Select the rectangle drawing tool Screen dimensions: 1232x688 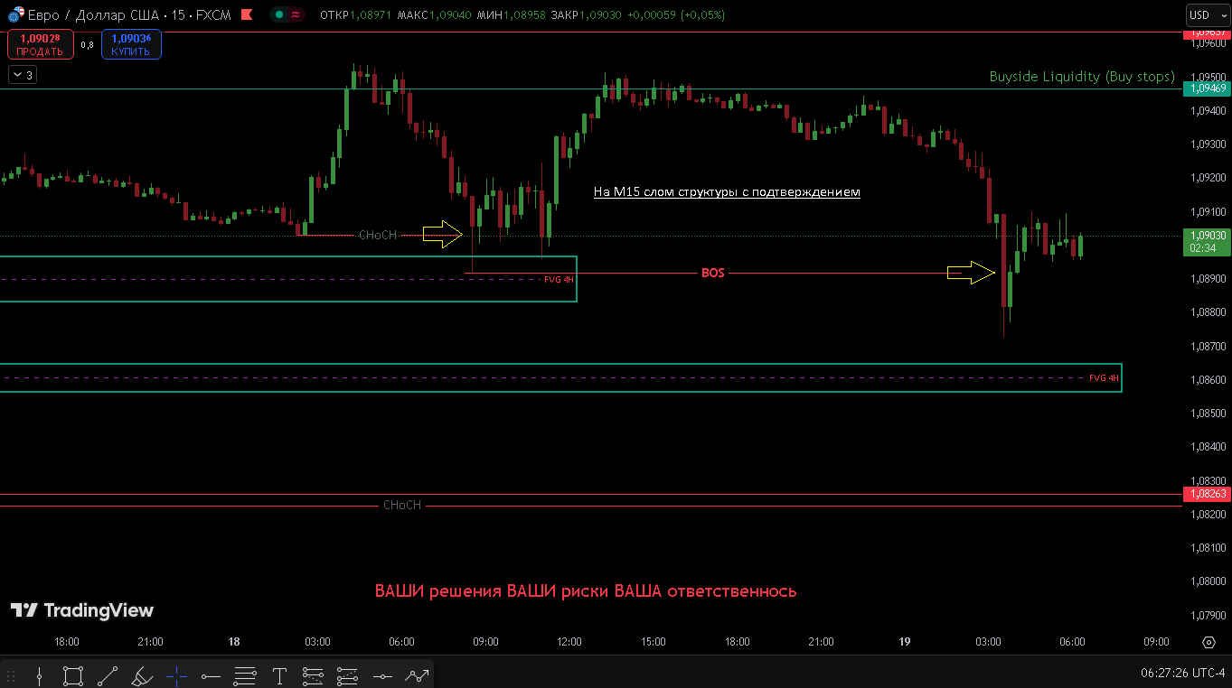coord(72,675)
